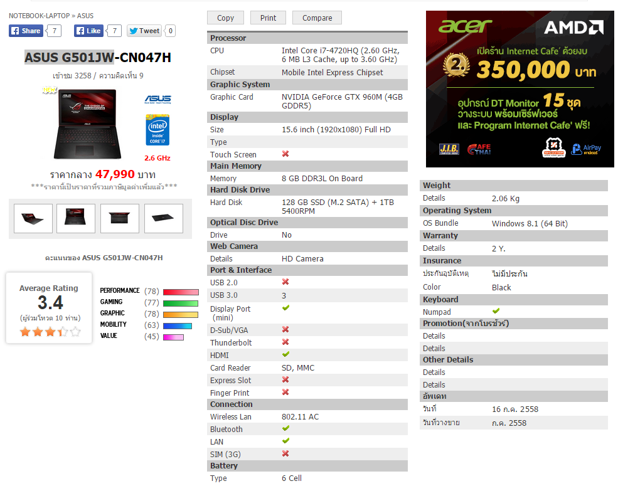Click the Intel Core i7 badge
The height and width of the screenshot is (491, 618).
(x=157, y=130)
